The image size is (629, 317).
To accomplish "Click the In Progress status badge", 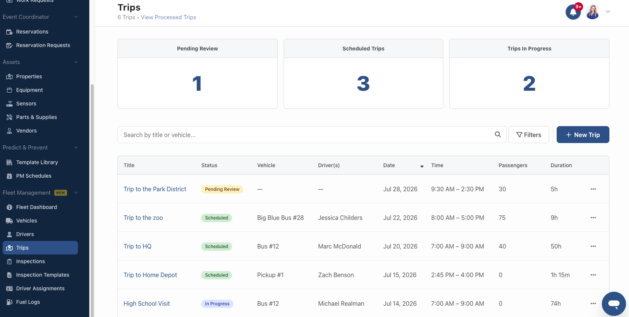I will tap(217, 304).
